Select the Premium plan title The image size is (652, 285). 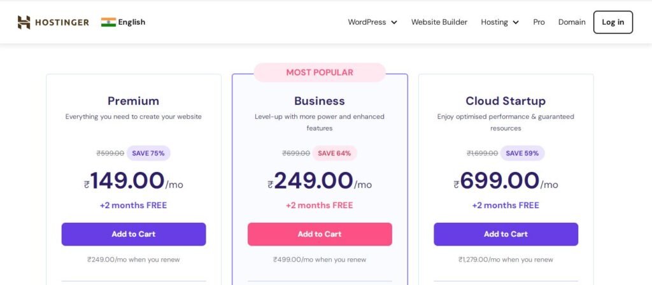(134, 101)
